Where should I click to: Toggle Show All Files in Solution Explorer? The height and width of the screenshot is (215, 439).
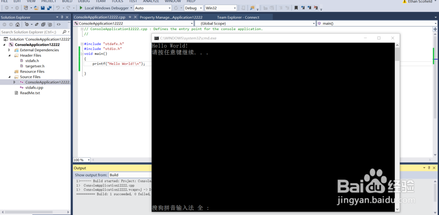point(50,25)
